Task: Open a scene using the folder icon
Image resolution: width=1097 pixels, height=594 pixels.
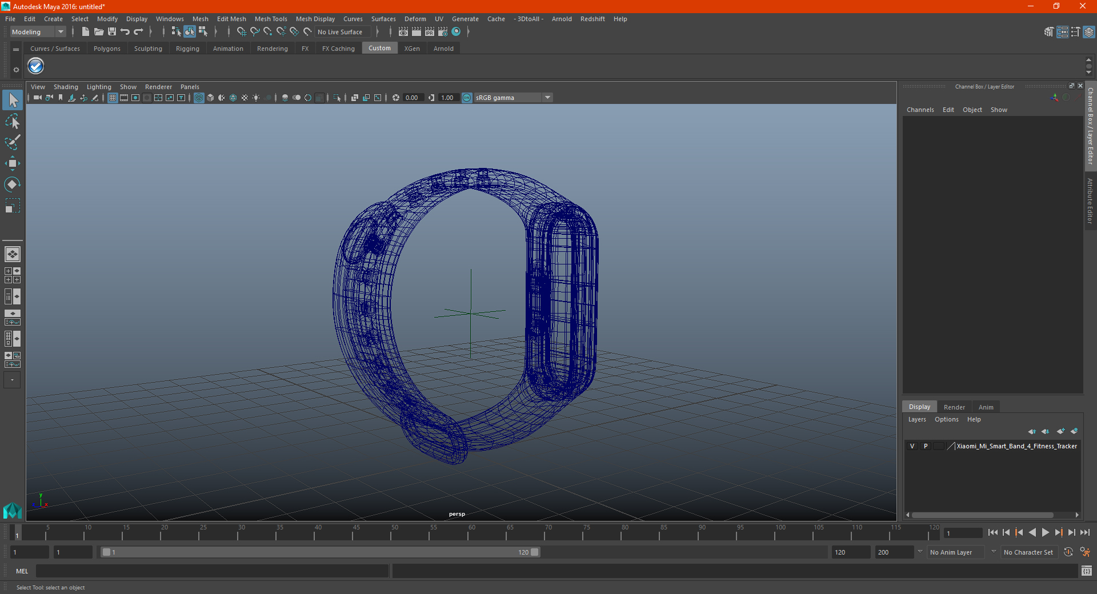Action: [98, 32]
